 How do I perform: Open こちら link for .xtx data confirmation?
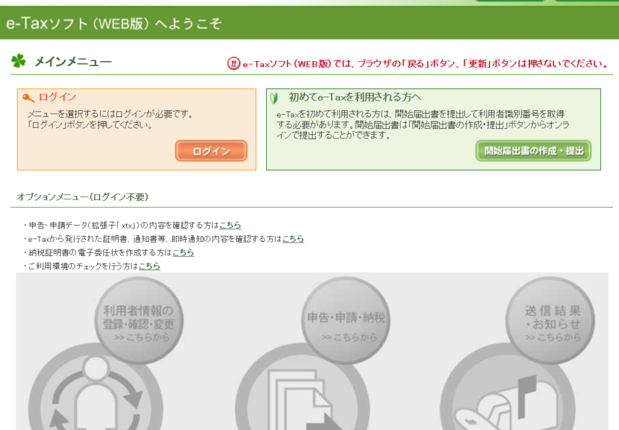[x=230, y=225]
